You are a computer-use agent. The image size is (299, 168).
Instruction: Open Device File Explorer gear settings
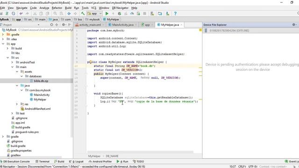pyautogui.click(x=294, y=25)
